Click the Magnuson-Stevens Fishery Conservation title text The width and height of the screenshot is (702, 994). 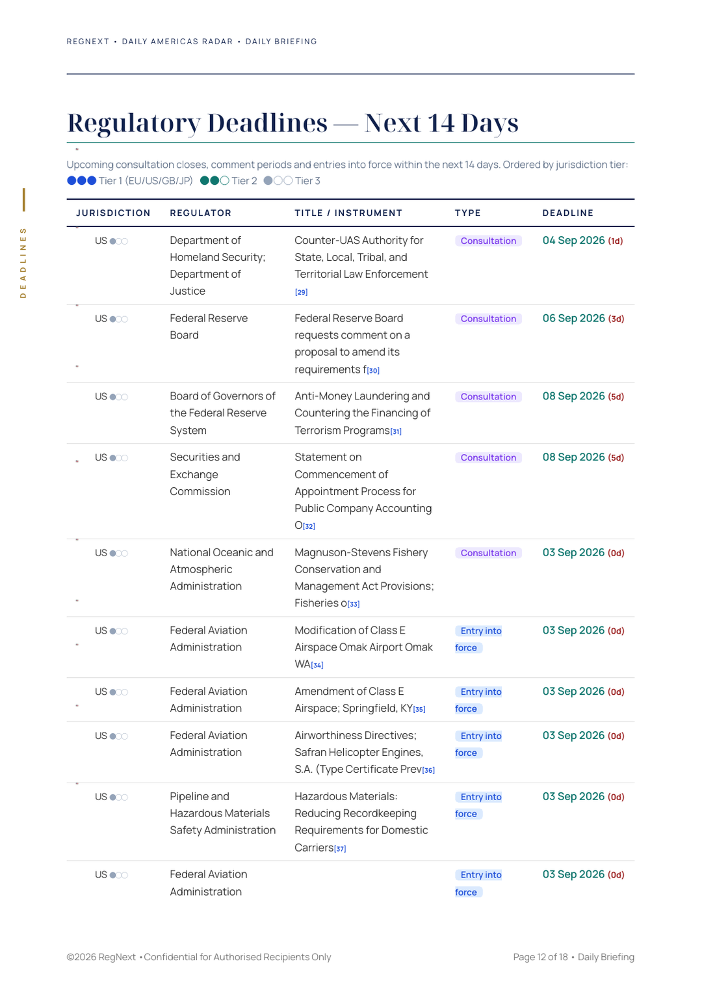pos(364,578)
